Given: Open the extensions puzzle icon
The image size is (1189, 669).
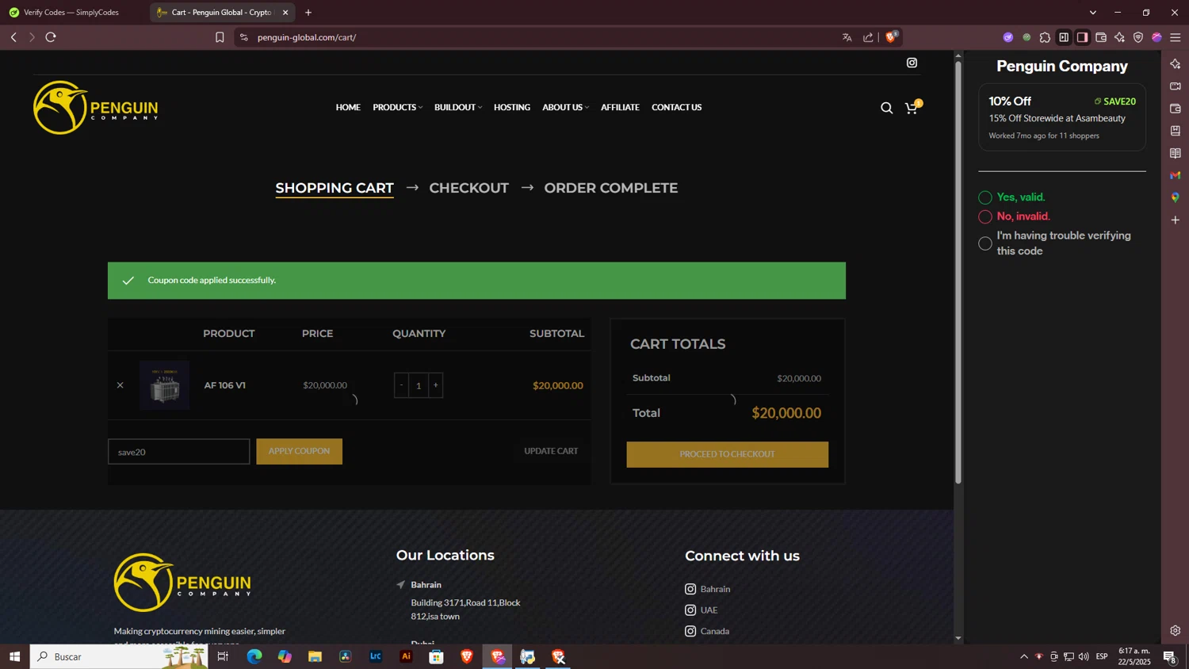Looking at the screenshot, I should coord(1045,37).
